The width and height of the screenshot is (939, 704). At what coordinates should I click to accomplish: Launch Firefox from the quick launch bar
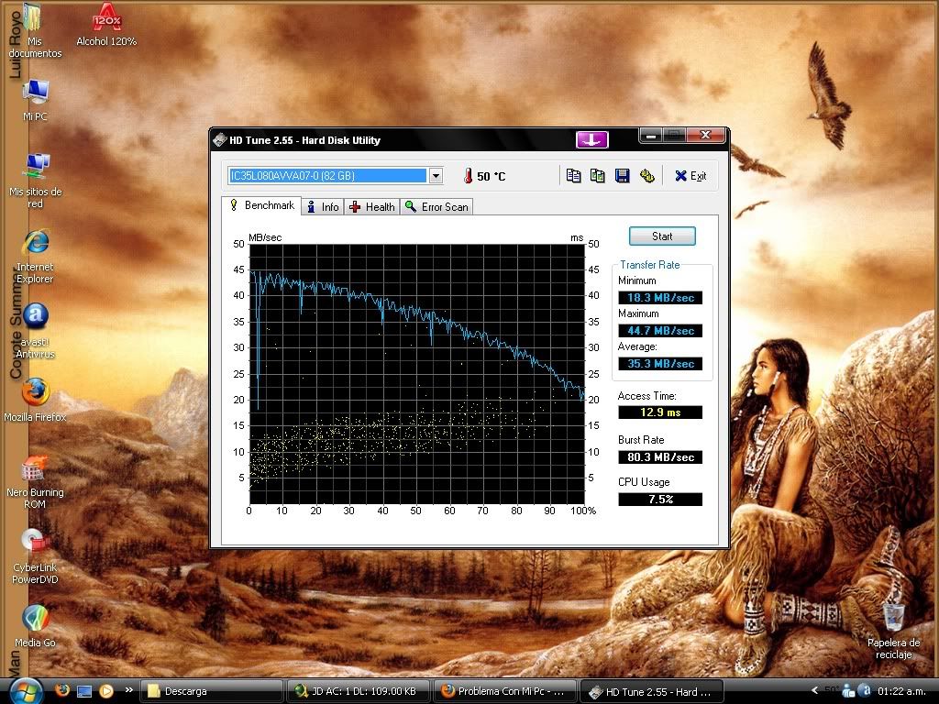tap(61, 691)
